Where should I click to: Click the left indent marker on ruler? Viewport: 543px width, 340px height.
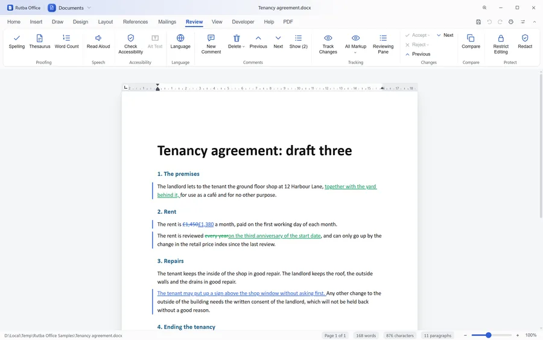pos(157,89)
